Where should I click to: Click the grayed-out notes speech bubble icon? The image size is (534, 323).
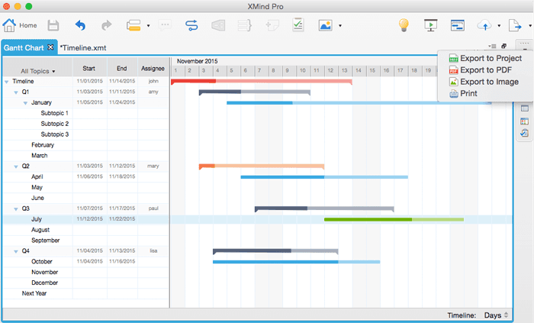click(x=165, y=25)
